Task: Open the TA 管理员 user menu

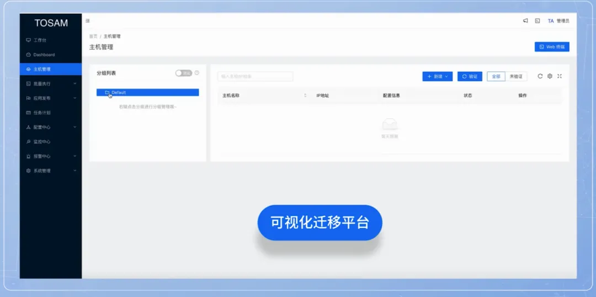Action: [558, 21]
